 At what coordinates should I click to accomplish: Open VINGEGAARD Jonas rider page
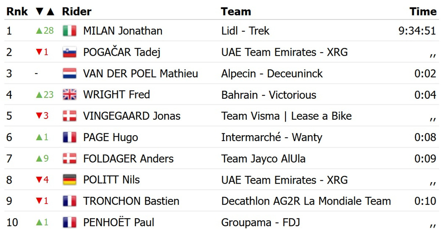pos(132,116)
